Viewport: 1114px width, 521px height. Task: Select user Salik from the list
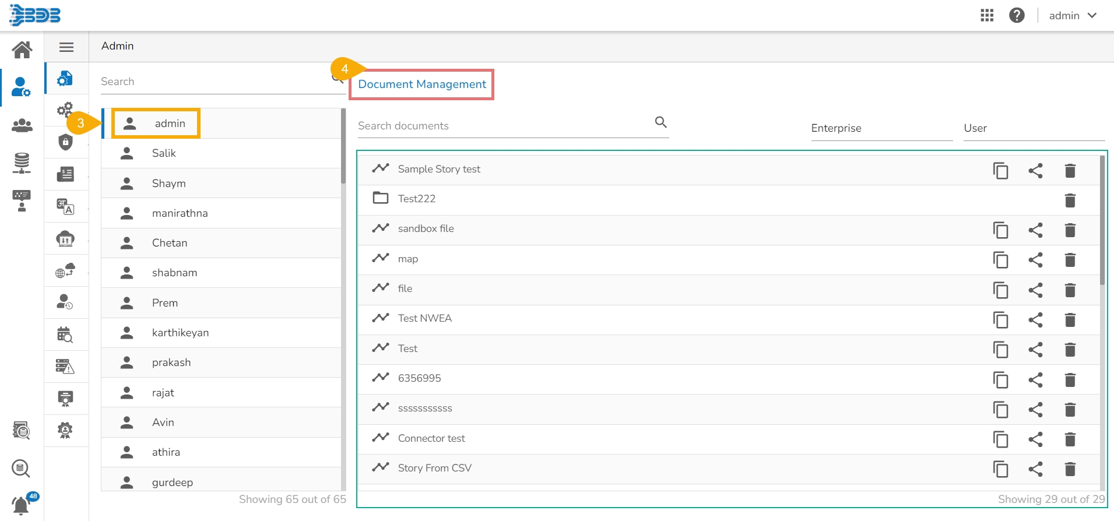point(164,153)
